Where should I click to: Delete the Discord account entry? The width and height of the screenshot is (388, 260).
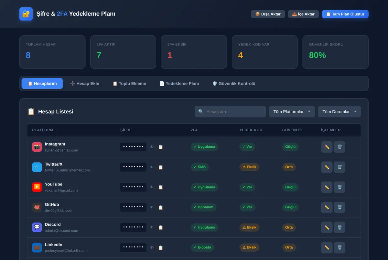pos(339,227)
